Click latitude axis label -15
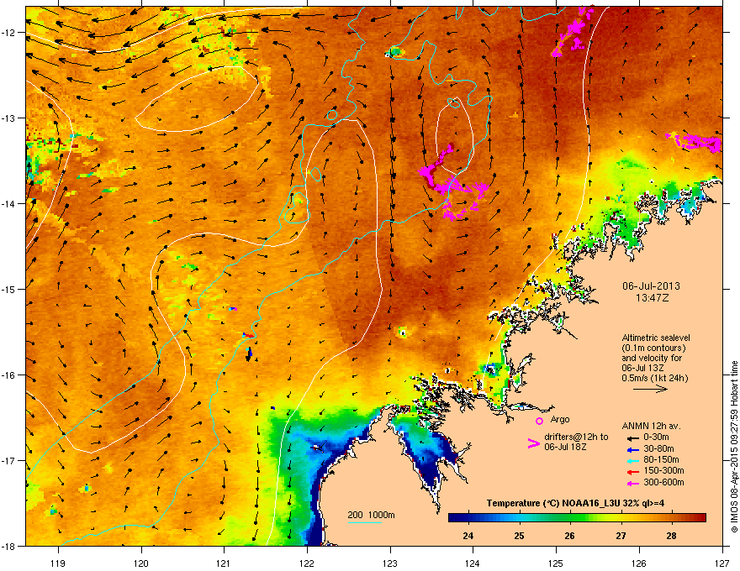Viewport: 740px width, 571px height. [10, 289]
